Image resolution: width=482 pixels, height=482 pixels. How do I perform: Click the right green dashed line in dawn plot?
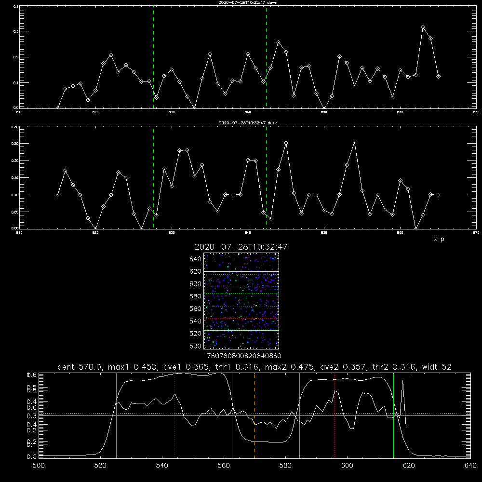click(x=266, y=57)
